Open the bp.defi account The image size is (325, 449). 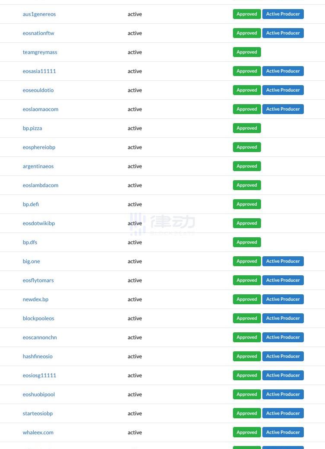(x=31, y=204)
